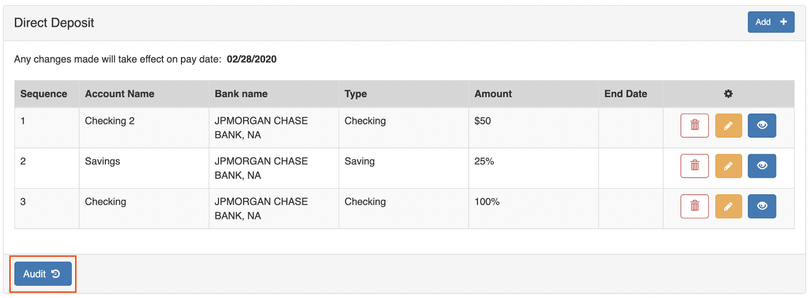The image size is (811, 298).
Task: Delete the Checking 2 account row
Action: (x=694, y=125)
